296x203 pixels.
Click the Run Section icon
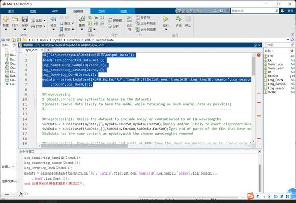click(x=129, y=19)
